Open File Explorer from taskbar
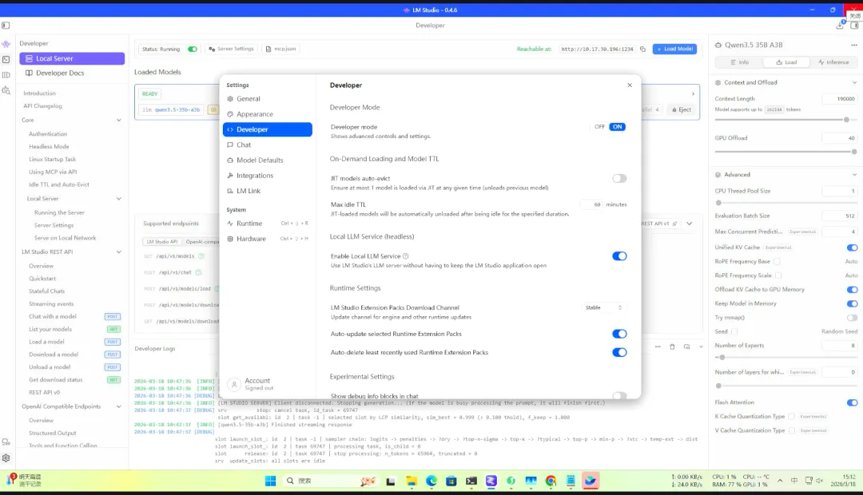This screenshot has width=863, height=495. point(412,481)
